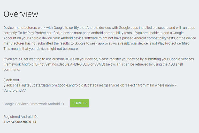
Task: Click the "select * from main" query text
Action: 146,85
